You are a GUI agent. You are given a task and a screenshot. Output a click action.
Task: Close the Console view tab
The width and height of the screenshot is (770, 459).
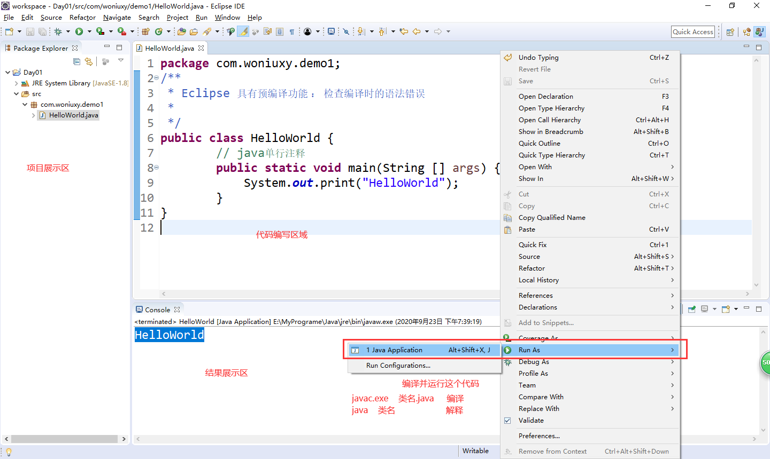177,310
